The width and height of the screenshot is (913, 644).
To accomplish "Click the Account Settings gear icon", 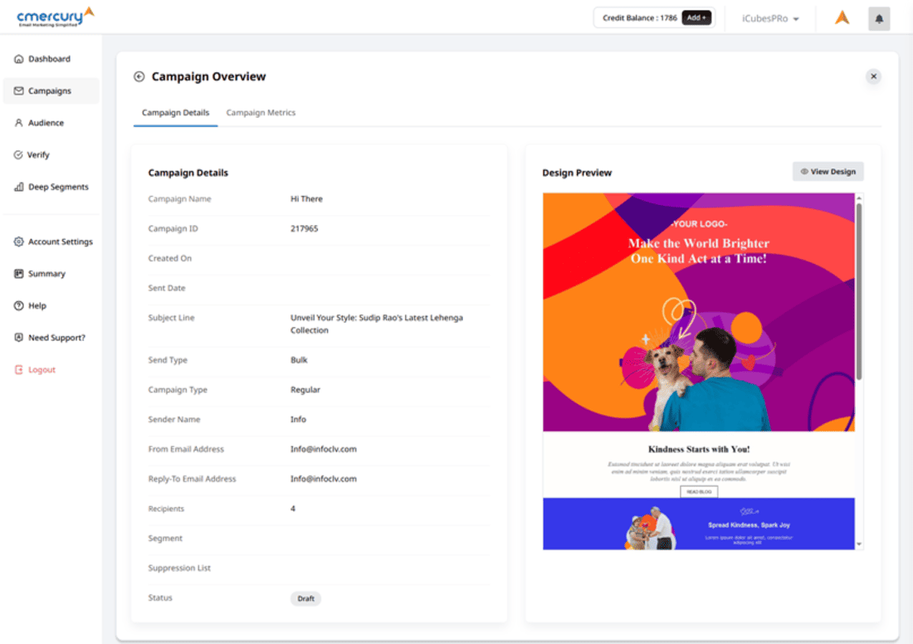I will tap(19, 242).
